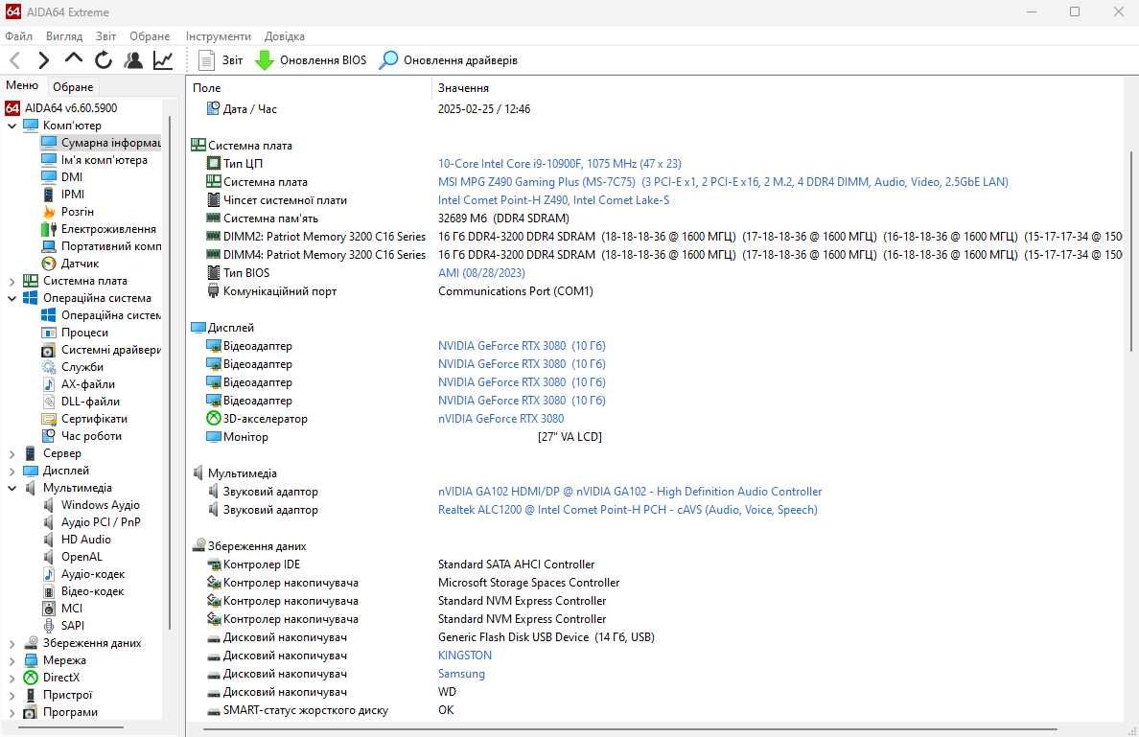Screen dimensions: 1139x737
Task: Expand the Мережа tree node
Action: (x=12, y=660)
